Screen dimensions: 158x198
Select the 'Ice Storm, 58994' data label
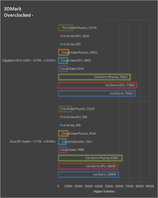tap(105, 174)
